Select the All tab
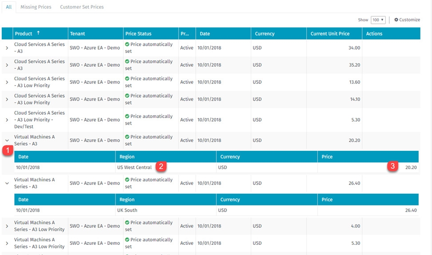Screen dimensions: 432x255 point(8,7)
